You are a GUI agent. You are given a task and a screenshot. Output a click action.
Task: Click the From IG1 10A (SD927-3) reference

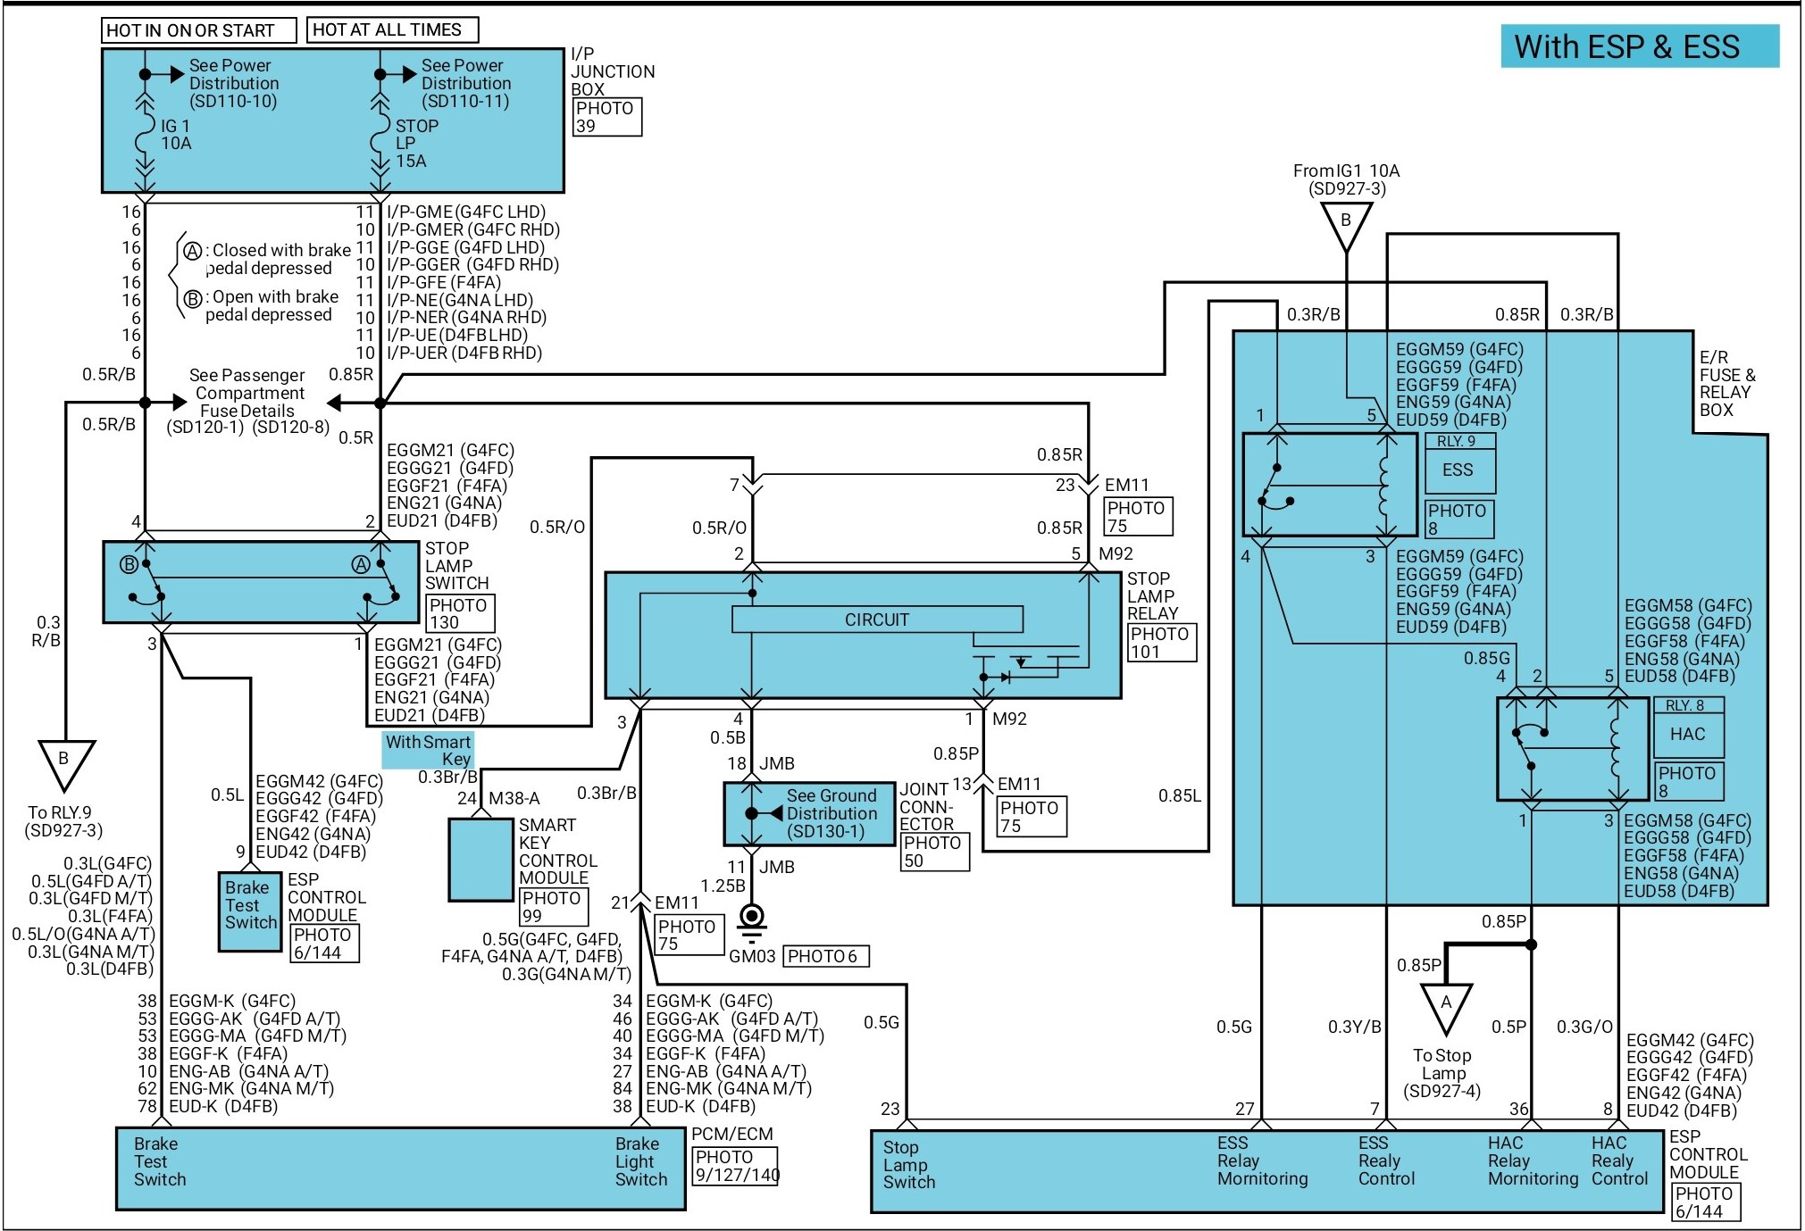click(x=1347, y=179)
